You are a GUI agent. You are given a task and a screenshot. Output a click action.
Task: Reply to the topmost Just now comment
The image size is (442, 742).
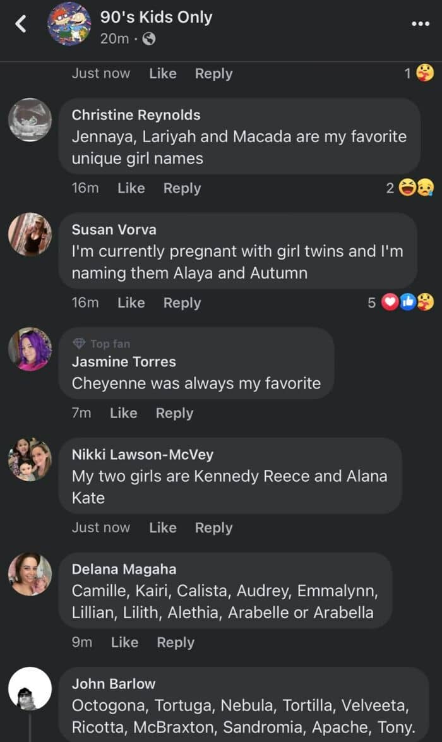click(214, 74)
